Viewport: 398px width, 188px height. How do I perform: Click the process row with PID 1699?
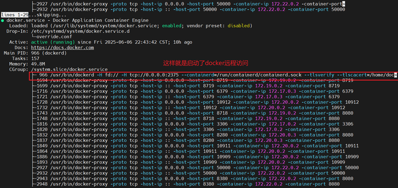point(186,86)
